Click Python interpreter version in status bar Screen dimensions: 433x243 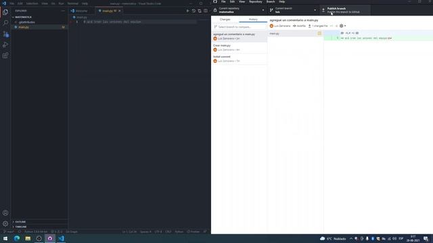[36, 232]
